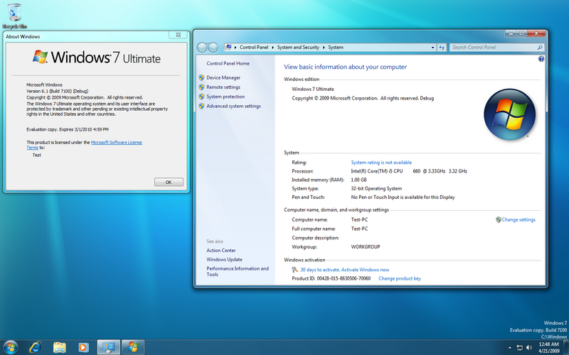Open Advanced system settings
Screen dimensions: 569x355
[x=233, y=106]
